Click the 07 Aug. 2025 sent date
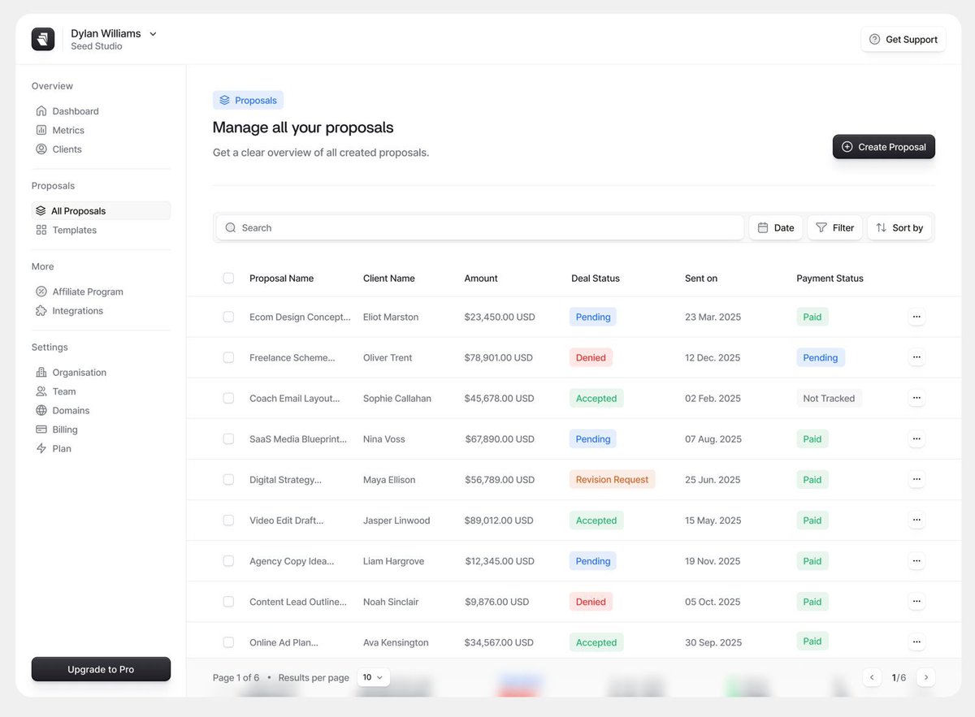 click(x=713, y=439)
